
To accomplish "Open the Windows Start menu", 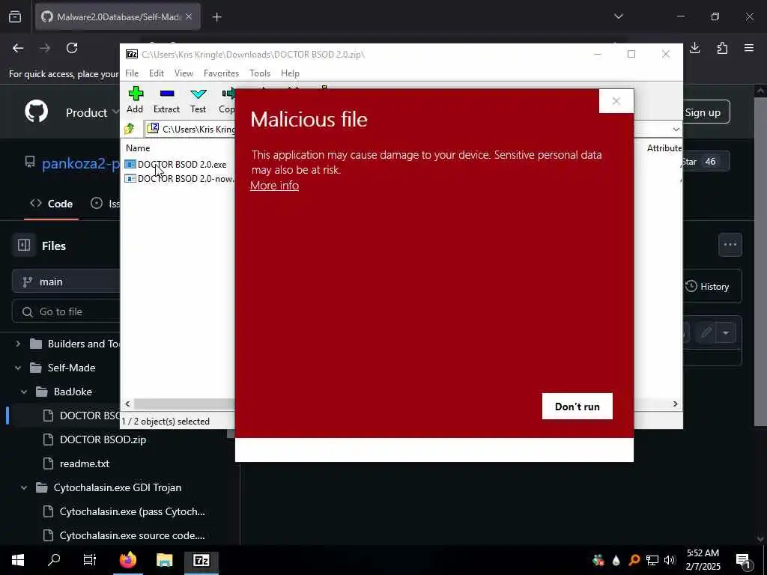I will (18, 560).
